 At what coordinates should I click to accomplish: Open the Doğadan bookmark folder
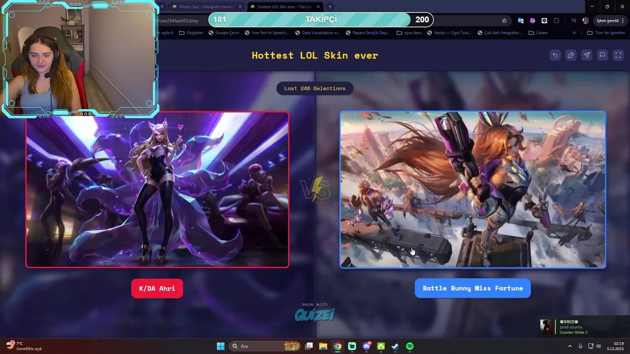tap(191, 33)
